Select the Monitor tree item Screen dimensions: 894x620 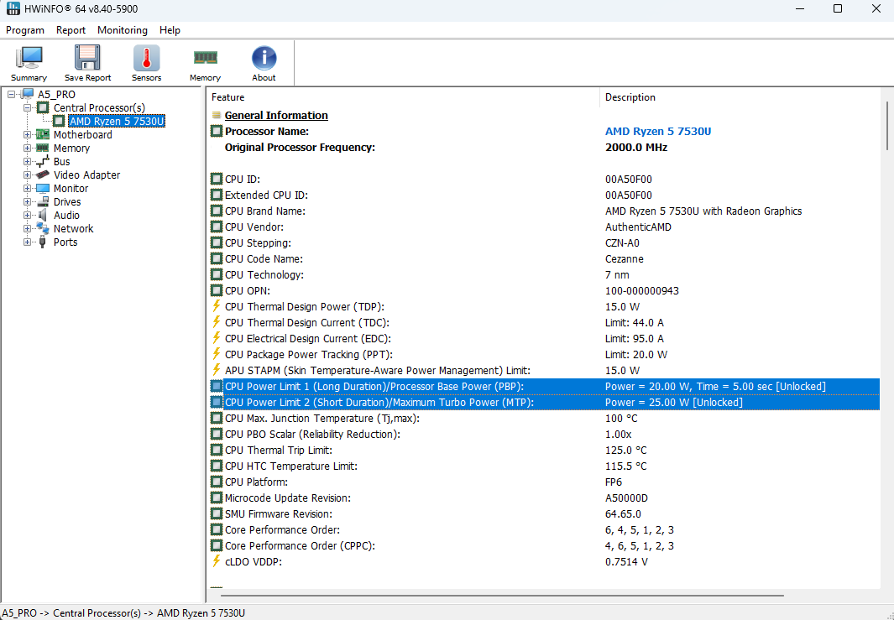pos(71,189)
